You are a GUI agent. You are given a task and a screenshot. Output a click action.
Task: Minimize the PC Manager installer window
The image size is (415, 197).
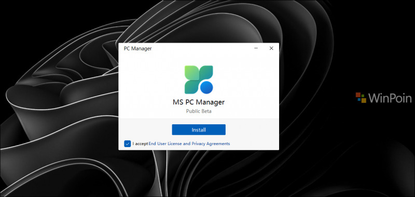256,48
